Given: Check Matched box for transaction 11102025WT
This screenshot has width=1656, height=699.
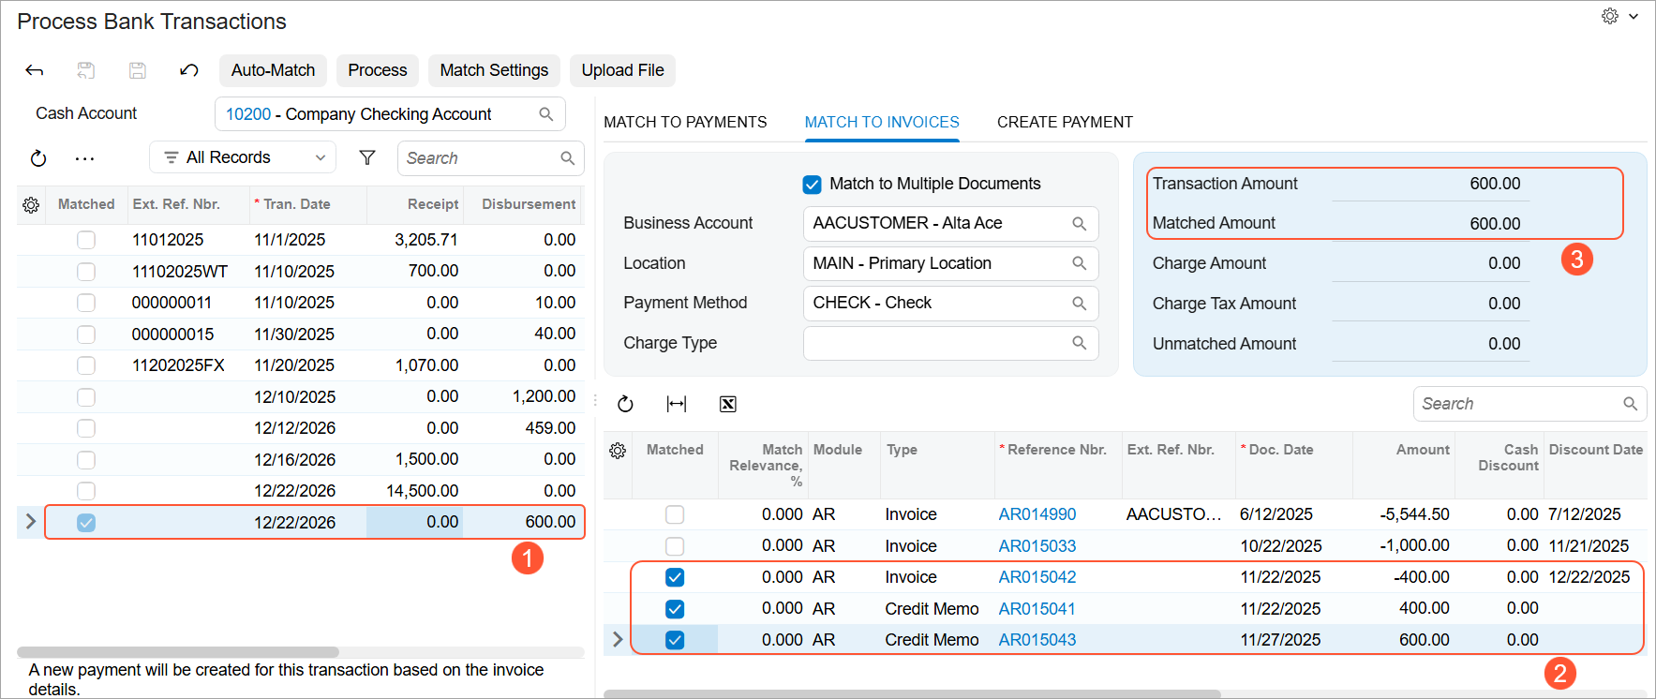Looking at the screenshot, I should point(86,272).
